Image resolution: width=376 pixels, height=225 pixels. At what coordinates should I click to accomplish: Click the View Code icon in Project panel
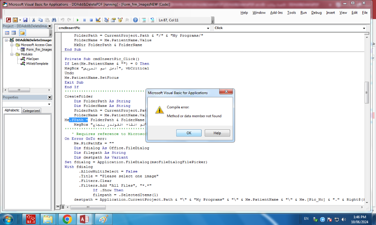[x=7, y=33]
